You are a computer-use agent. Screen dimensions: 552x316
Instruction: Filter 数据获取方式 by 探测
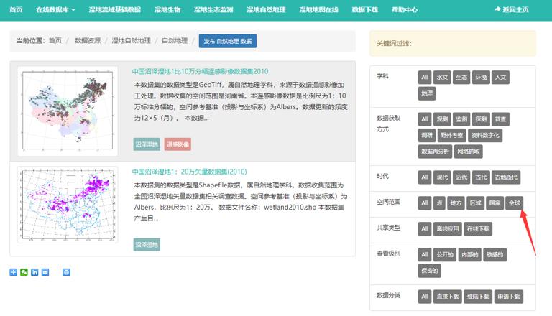pyautogui.click(x=481, y=119)
